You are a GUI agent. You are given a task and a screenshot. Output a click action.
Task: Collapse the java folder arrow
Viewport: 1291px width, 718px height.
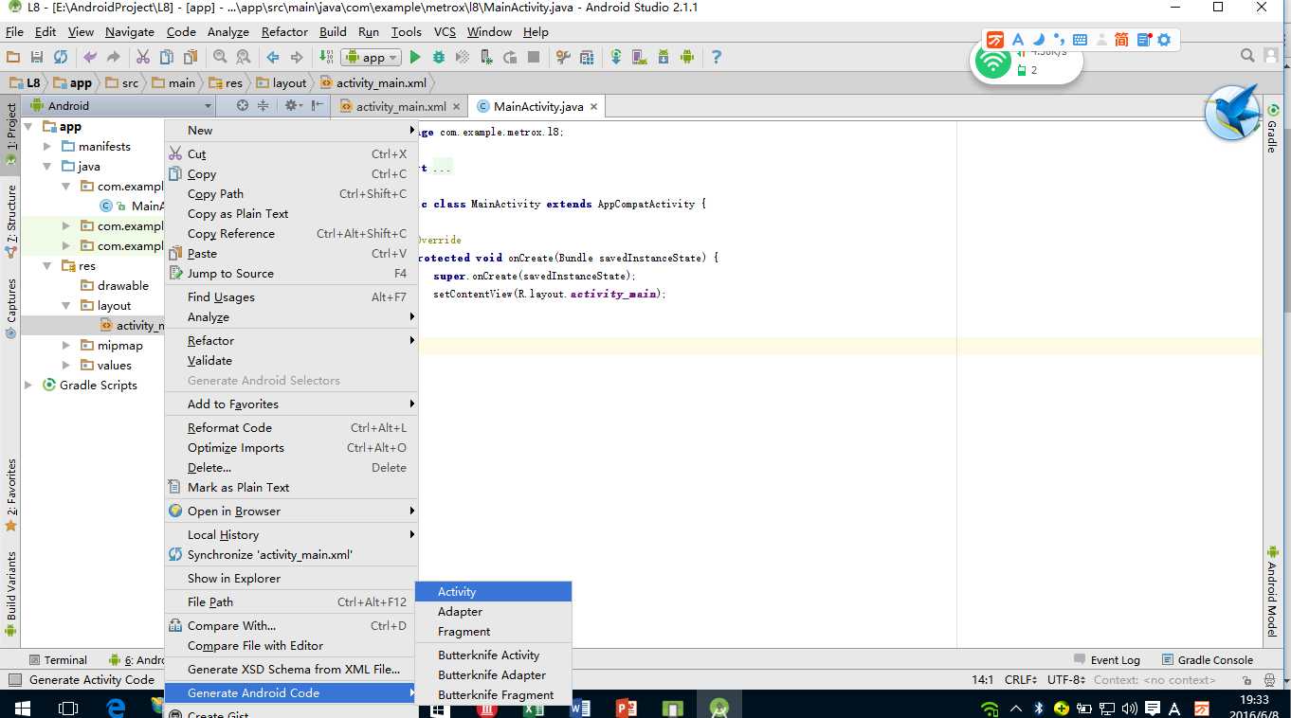coord(47,167)
